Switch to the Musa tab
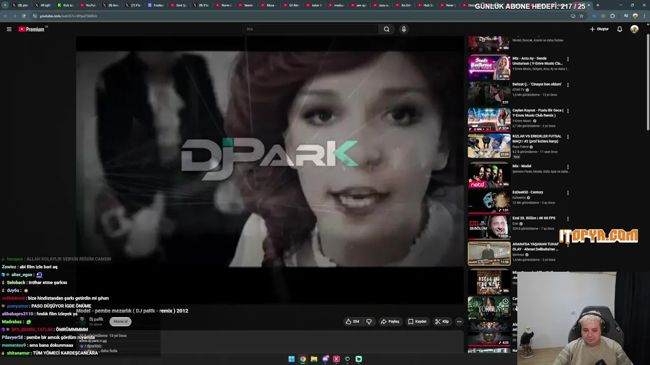650x365 pixels. click(269, 5)
